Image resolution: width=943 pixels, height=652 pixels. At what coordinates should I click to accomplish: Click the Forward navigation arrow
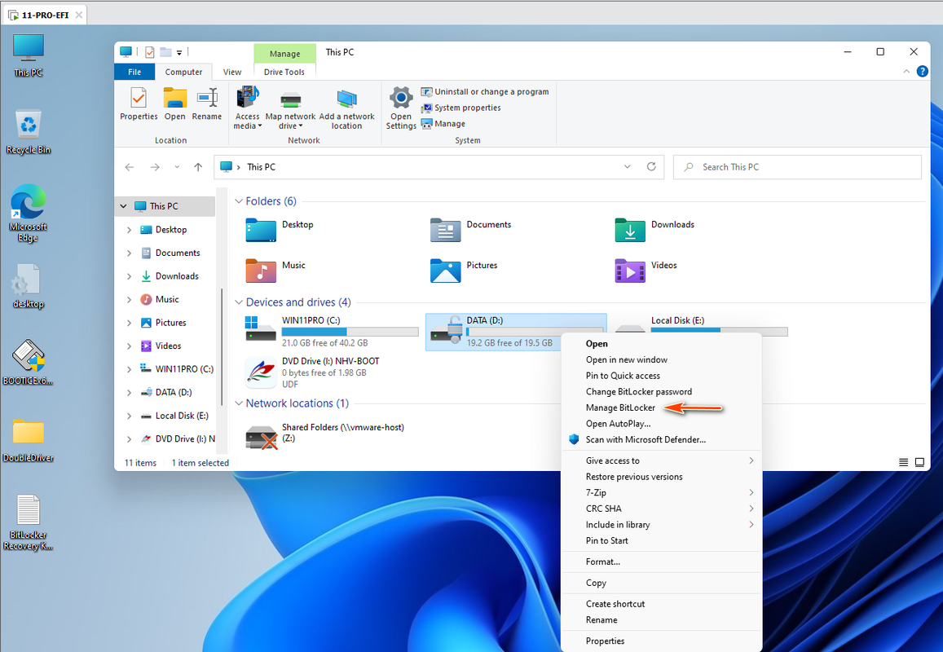click(155, 166)
